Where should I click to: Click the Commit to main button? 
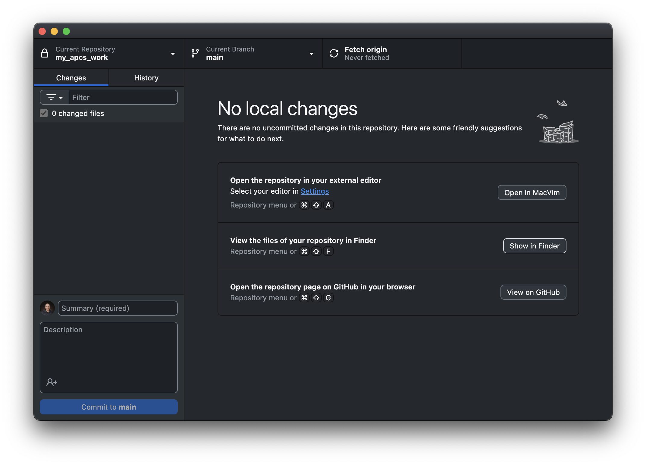click(109, 407)
